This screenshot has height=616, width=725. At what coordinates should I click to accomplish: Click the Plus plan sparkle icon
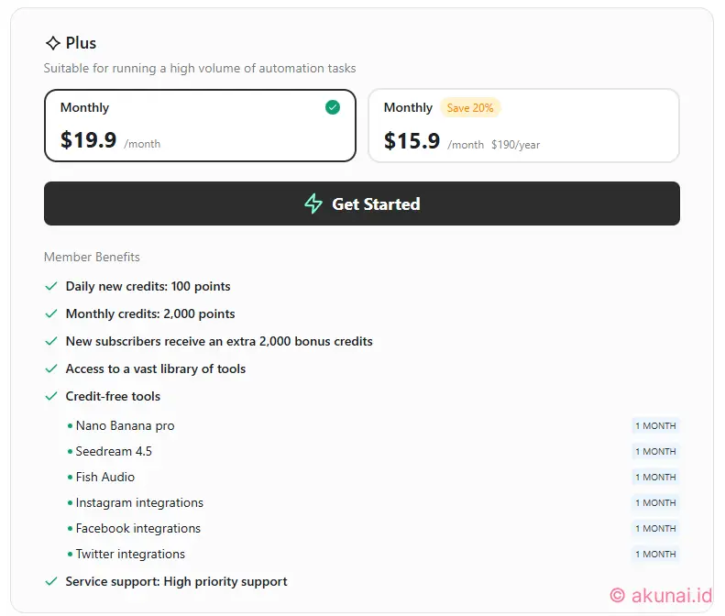pyautogui.click(x=52, y=43)
